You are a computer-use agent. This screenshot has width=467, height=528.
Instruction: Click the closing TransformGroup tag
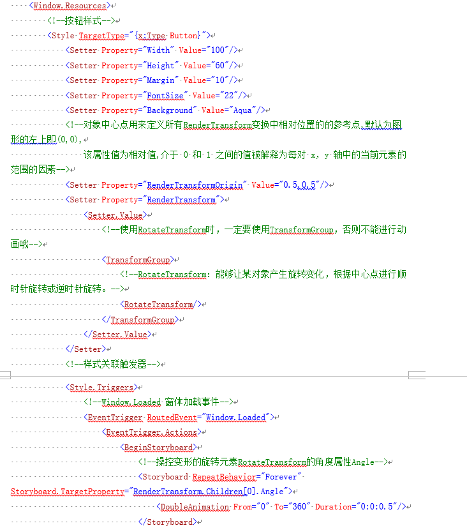140,320
